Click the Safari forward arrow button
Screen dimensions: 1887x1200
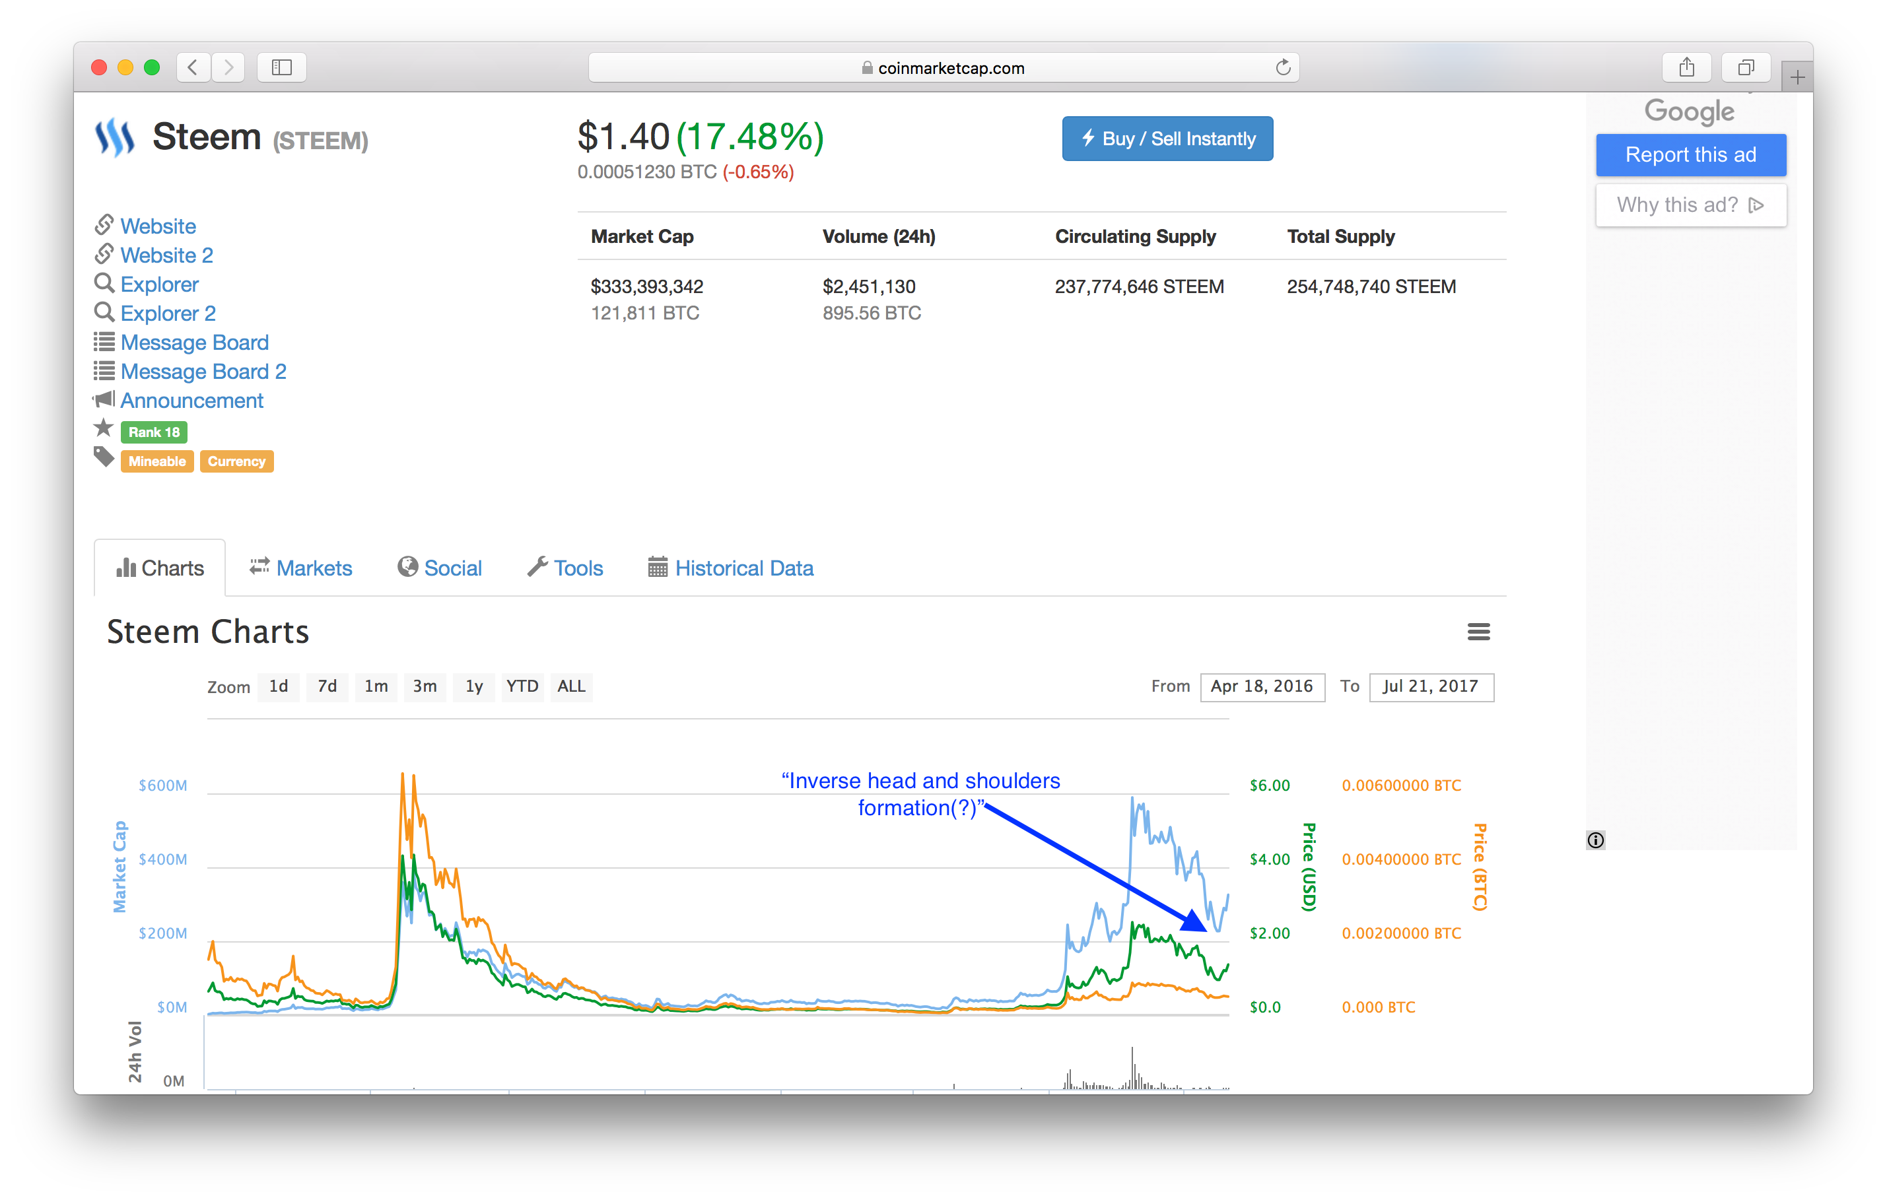(228, 67)
